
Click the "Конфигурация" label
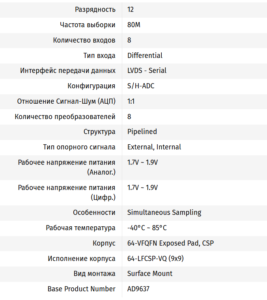click(91, 86)
